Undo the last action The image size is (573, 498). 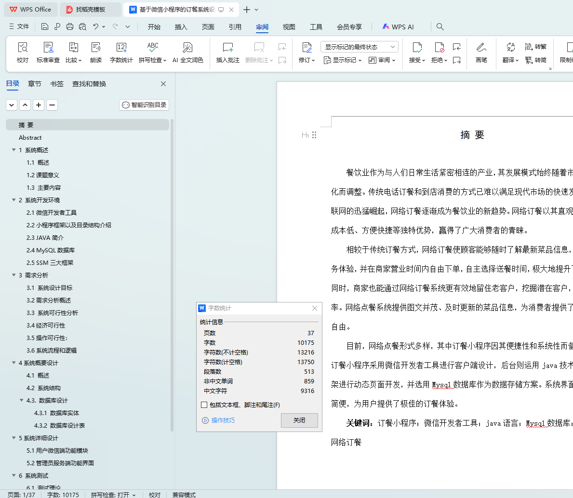point(96,26)
